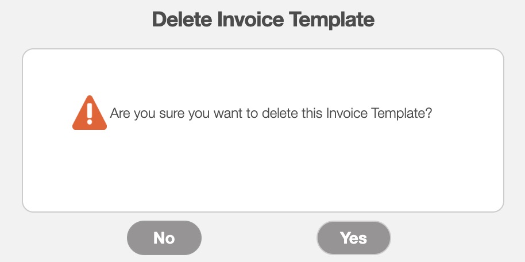
Task: Approve the deletion with Yes
Action: coord(353,237)
